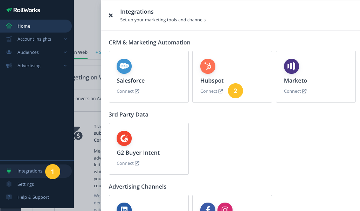Screen dimensions: 360x211
Task: Click the Integrations plug icon
Action: point(9,171)
